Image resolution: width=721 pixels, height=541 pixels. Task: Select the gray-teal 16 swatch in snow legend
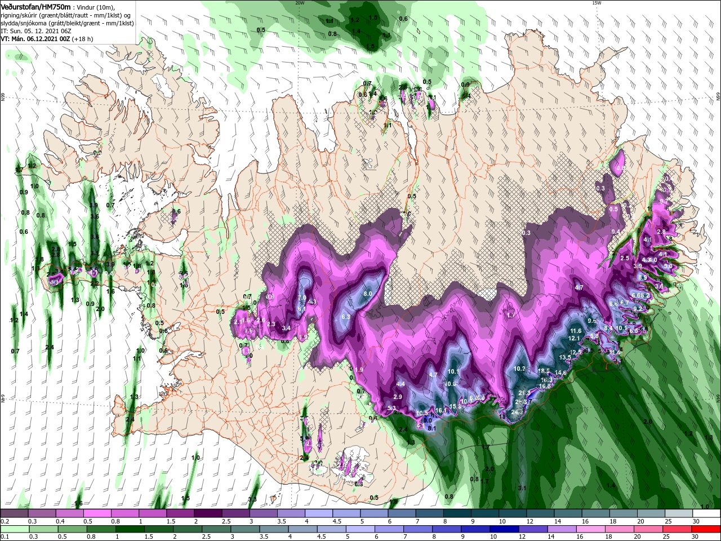[596, 513]
